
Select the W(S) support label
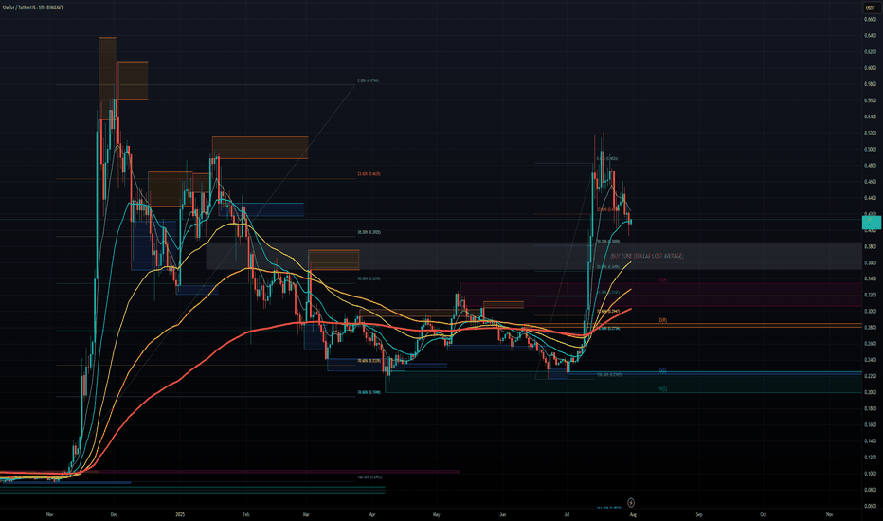pos(663,389)
